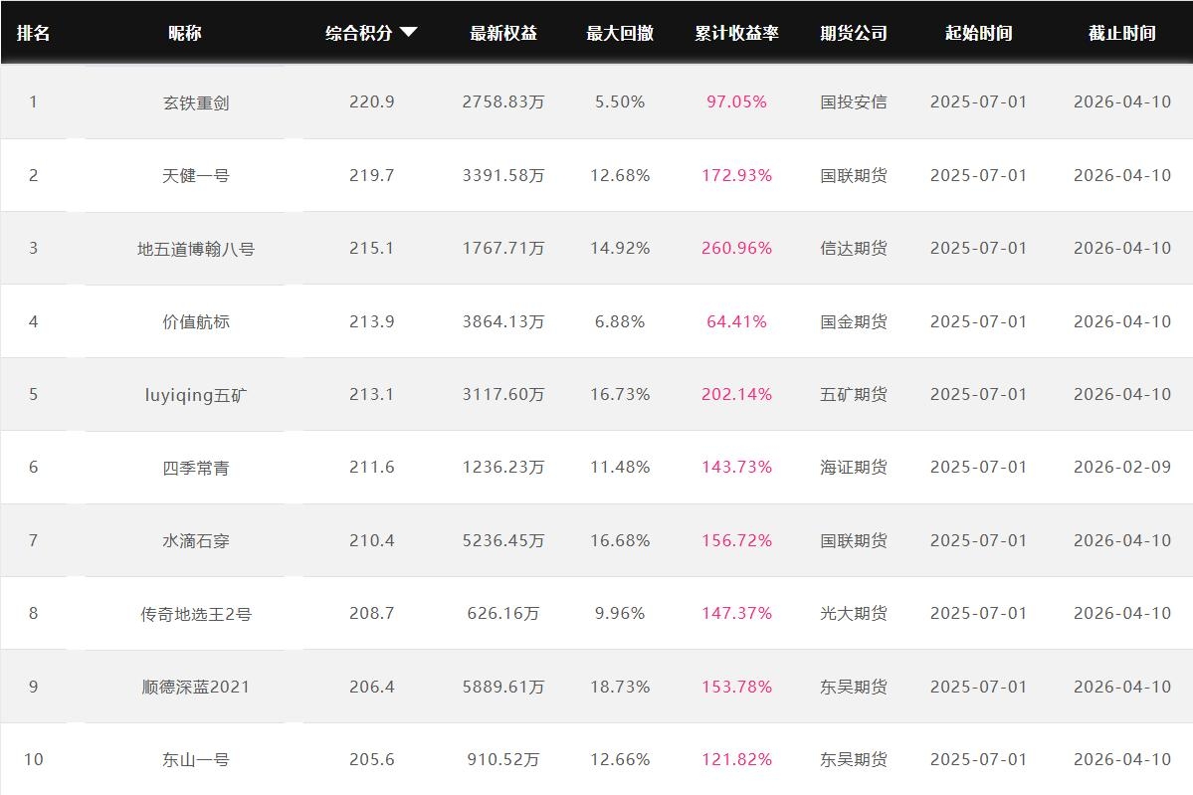
Task: Click 国投安信 futures company in first row
Action: pos(854,102)
